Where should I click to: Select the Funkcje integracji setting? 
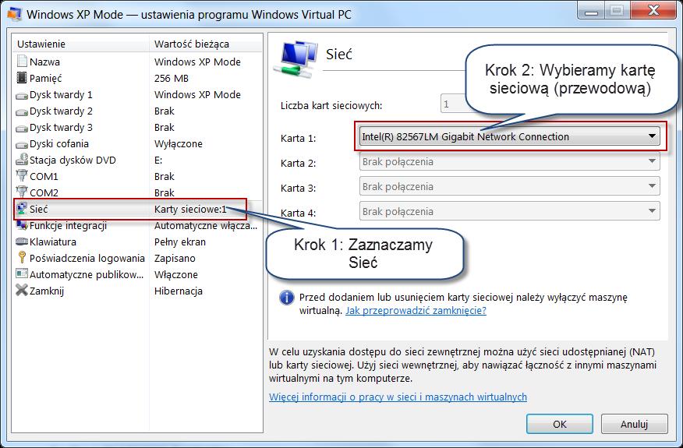(x=137, y=225)
